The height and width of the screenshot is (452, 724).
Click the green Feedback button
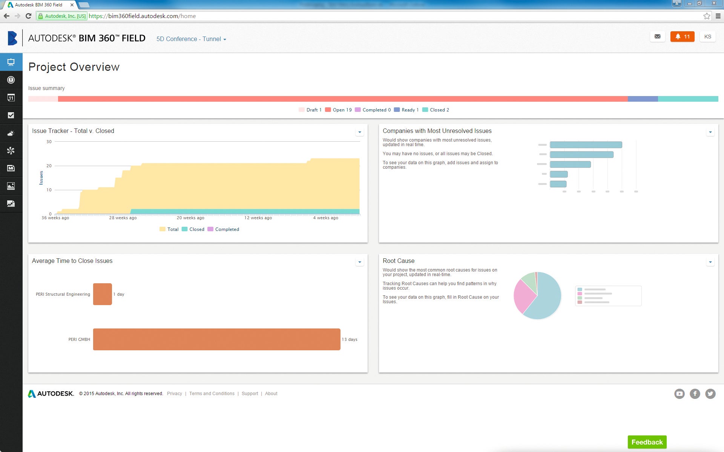tap(647, 442)
